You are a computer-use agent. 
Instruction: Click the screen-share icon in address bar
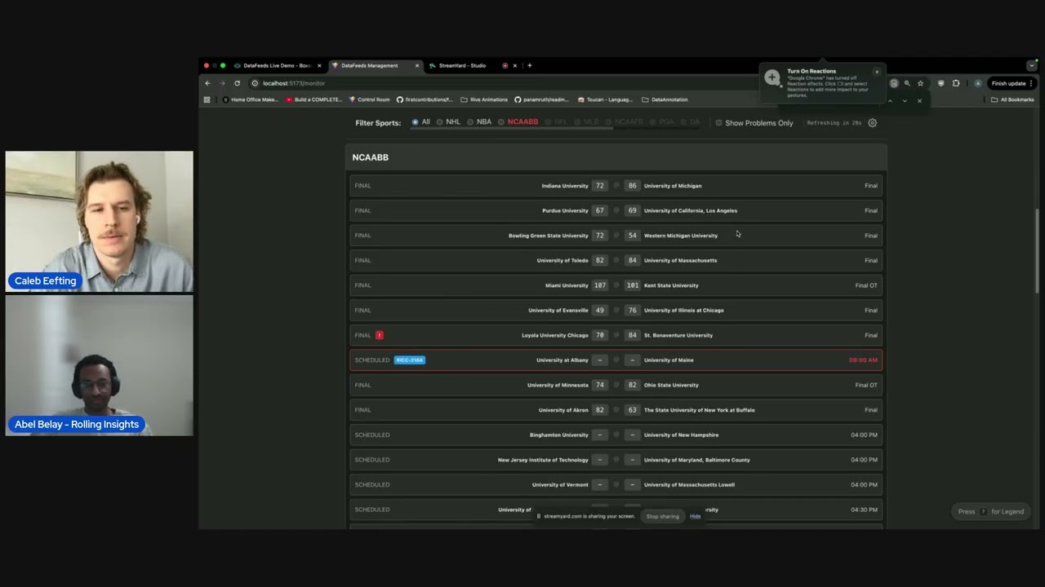(894, 83)
